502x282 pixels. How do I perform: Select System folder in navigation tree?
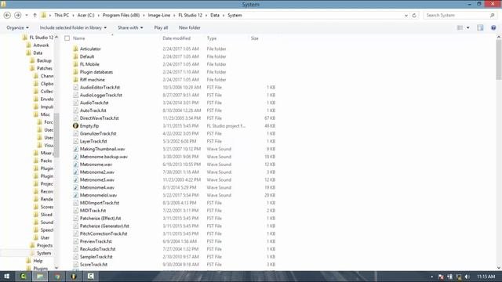click(x=44, y=253)
